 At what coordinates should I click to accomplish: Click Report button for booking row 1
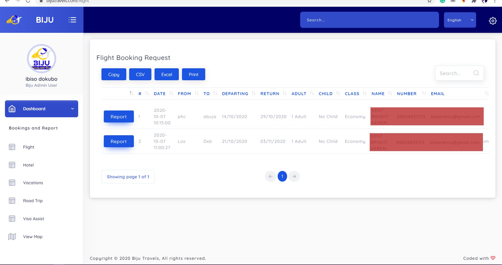point(119,116)
